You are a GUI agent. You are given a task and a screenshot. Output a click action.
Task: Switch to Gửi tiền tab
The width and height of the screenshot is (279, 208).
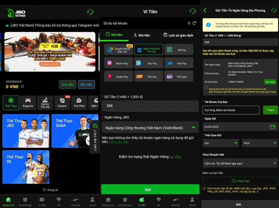coord(114,35)
